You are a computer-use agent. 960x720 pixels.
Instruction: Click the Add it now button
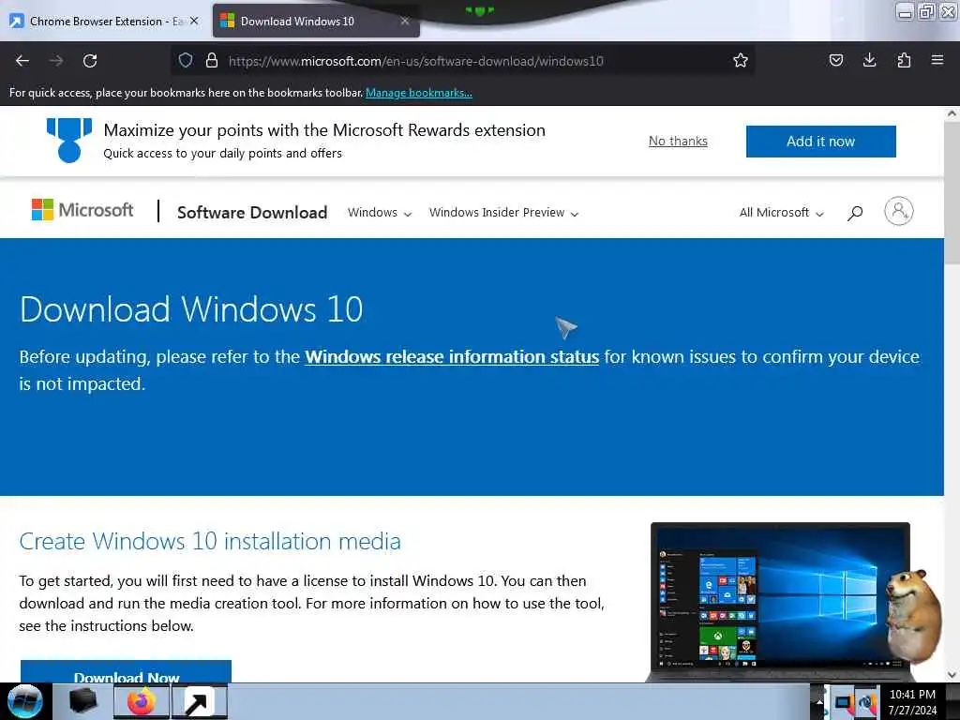tap(820, 142)
